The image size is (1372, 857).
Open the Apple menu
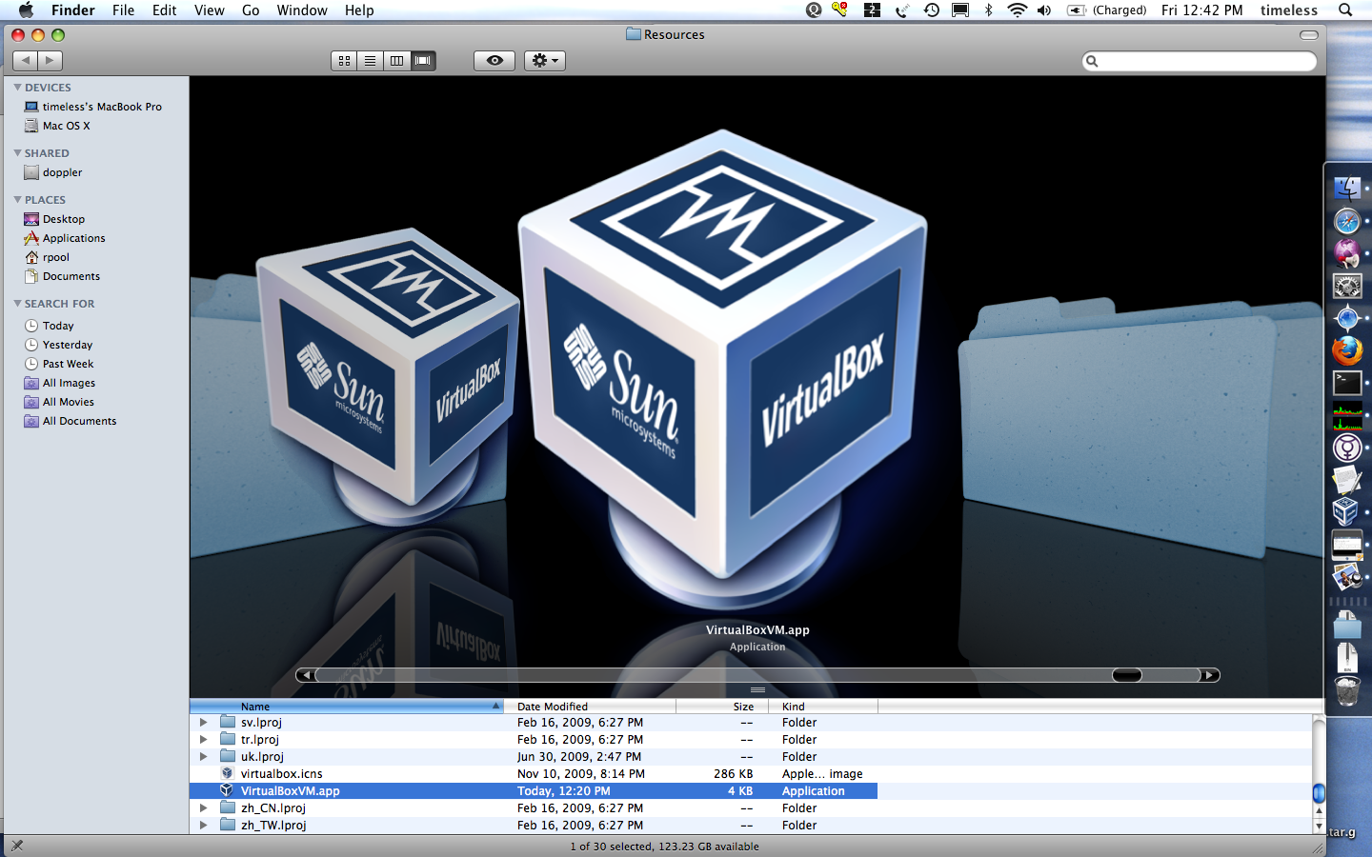coord(26,10)
